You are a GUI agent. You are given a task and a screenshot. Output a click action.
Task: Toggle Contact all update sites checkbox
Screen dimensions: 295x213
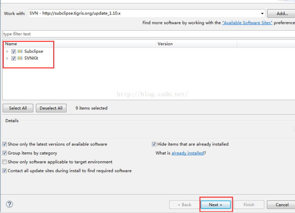click(5, 171)
